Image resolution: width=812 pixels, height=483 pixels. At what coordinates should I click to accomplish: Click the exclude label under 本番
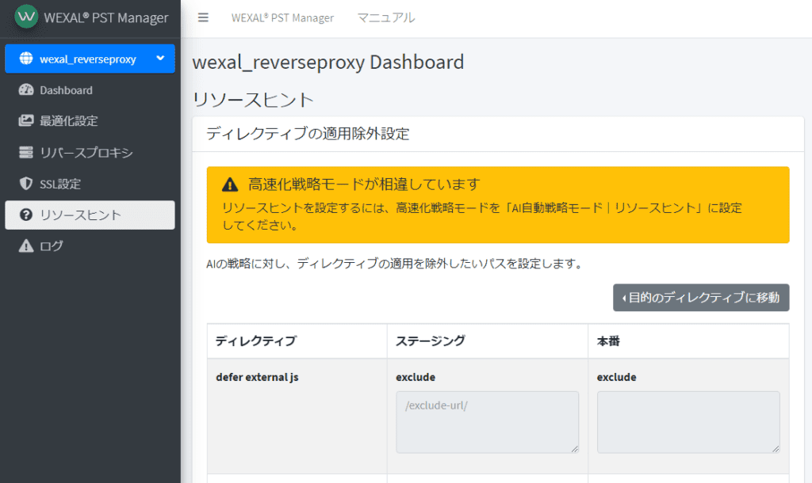click(x=616, y=377)
